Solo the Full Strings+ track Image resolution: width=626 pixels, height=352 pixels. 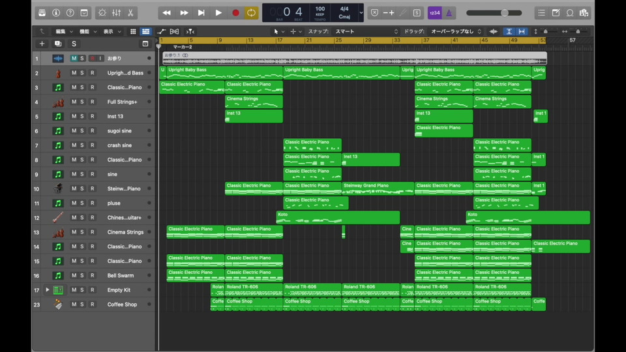click(x=82, y=102)
